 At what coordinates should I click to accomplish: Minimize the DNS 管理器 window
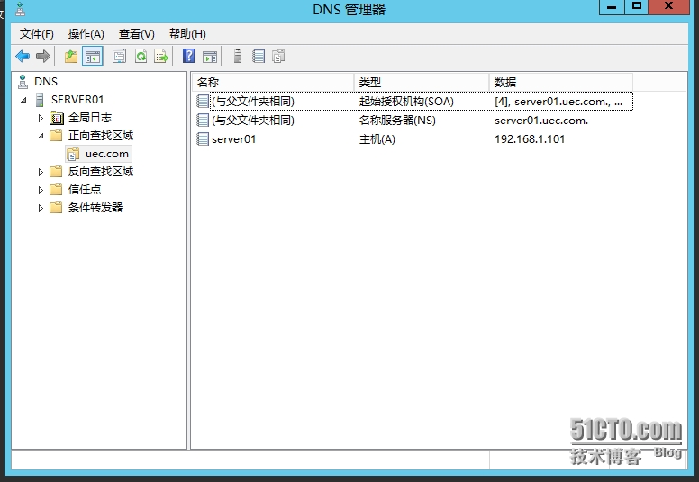(x=612, y=6)
